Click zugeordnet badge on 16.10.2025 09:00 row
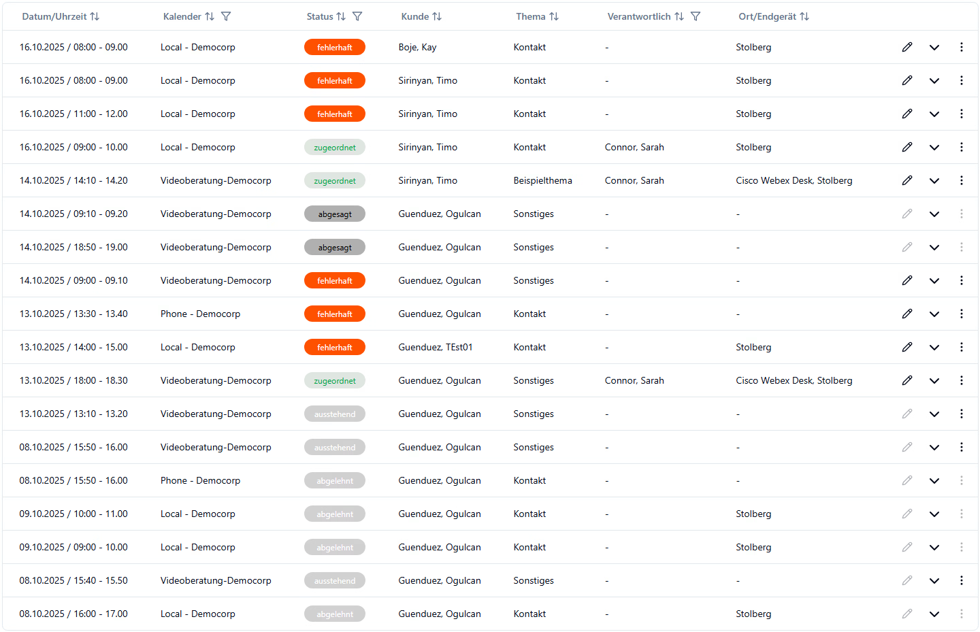This screenshot has height=632, width=980. [335, 147]
